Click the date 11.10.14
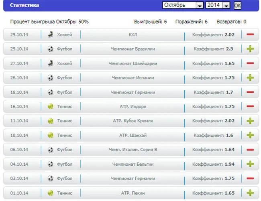Screen dimensions: 261x201 coord(19,121)
